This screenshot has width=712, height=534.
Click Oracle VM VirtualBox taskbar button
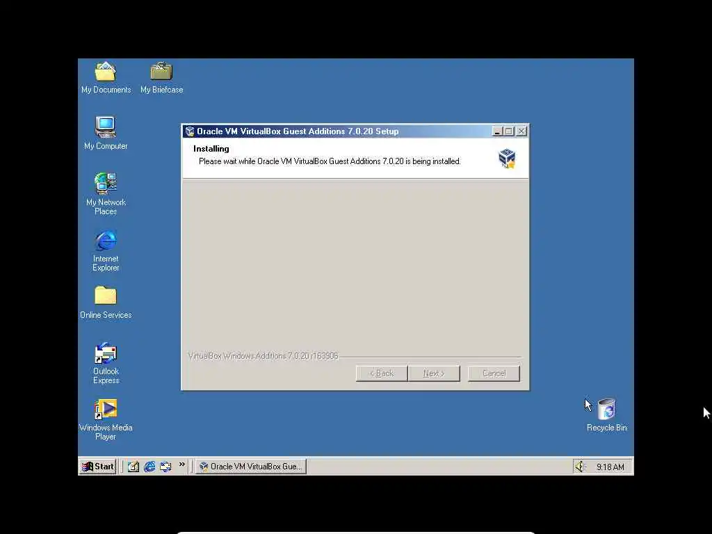(x=251, y=467)
